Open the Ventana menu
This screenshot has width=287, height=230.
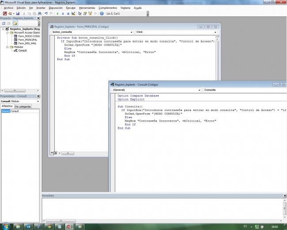coord(125,8)
